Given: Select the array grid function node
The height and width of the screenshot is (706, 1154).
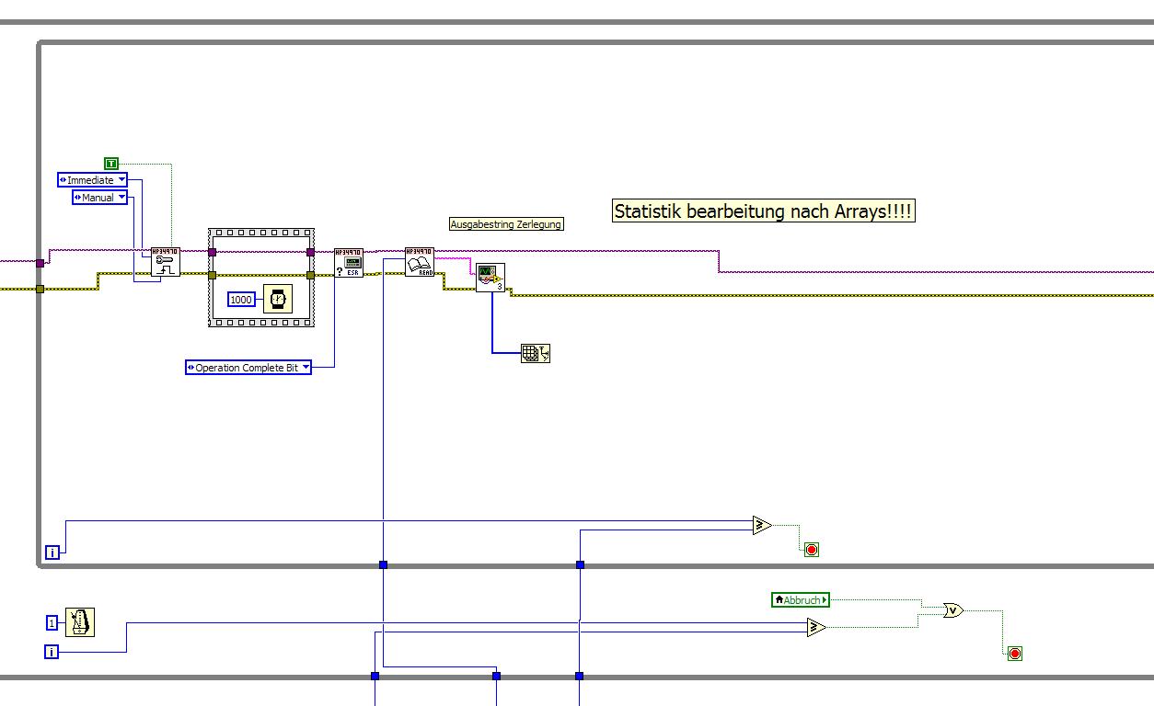Looking at the screenshot, I should (x=536, y=353).
